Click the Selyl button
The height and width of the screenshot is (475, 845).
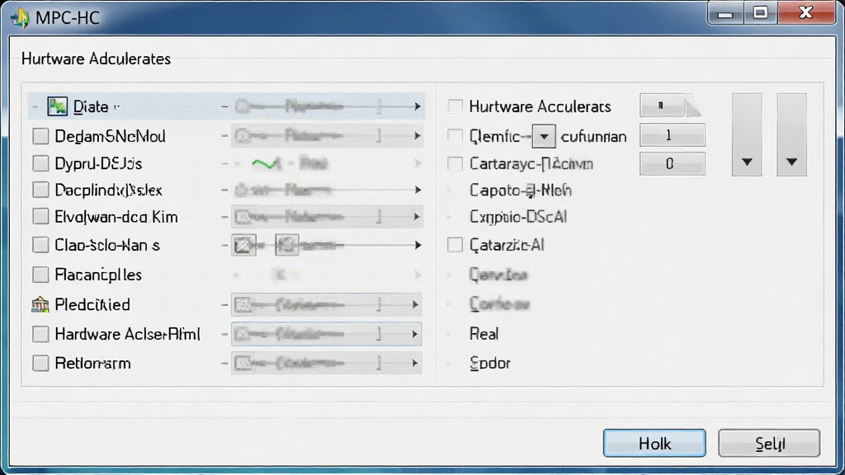tap(769, 443)
